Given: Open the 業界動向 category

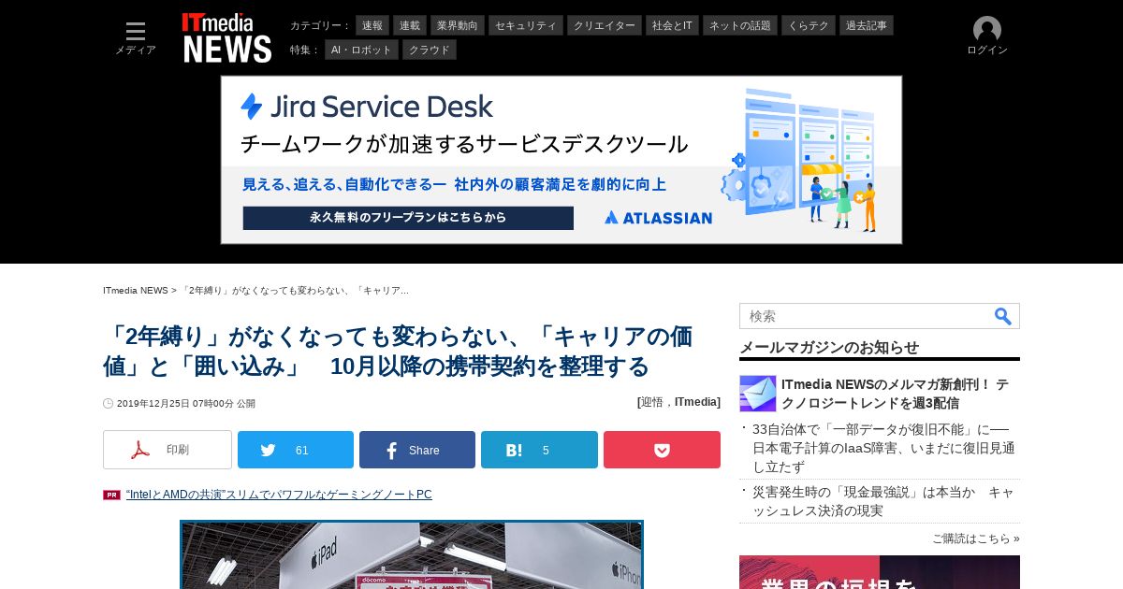Looking at the screenshot, I should pyautogui.click(x=458, y=25).
